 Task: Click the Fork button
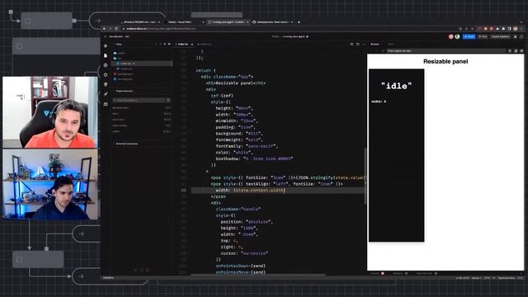point(483,36)
